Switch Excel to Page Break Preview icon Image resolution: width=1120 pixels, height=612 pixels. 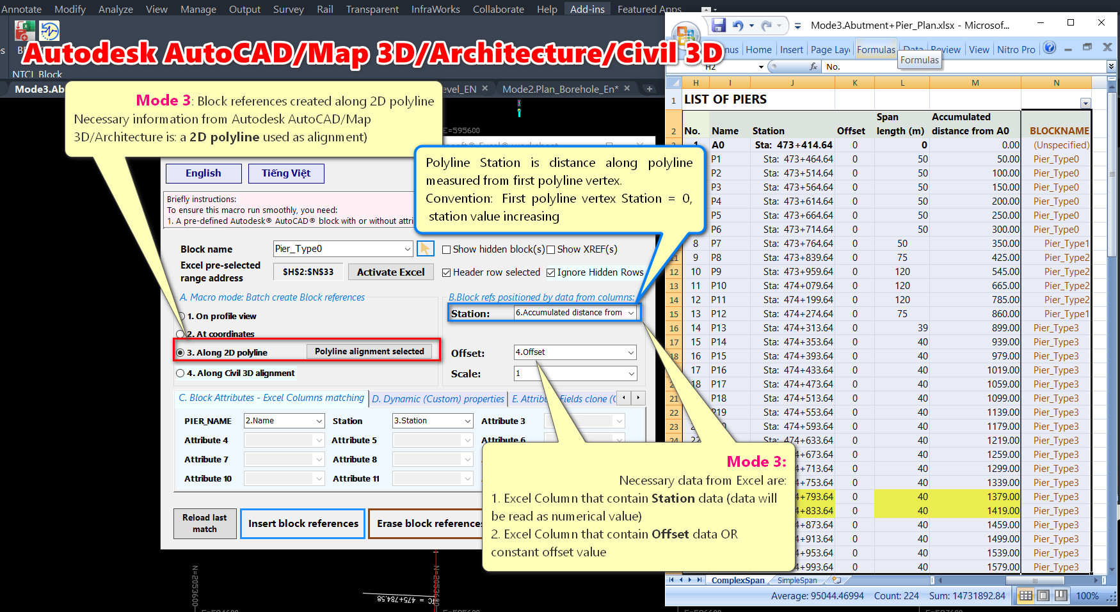coord(1060,596)
